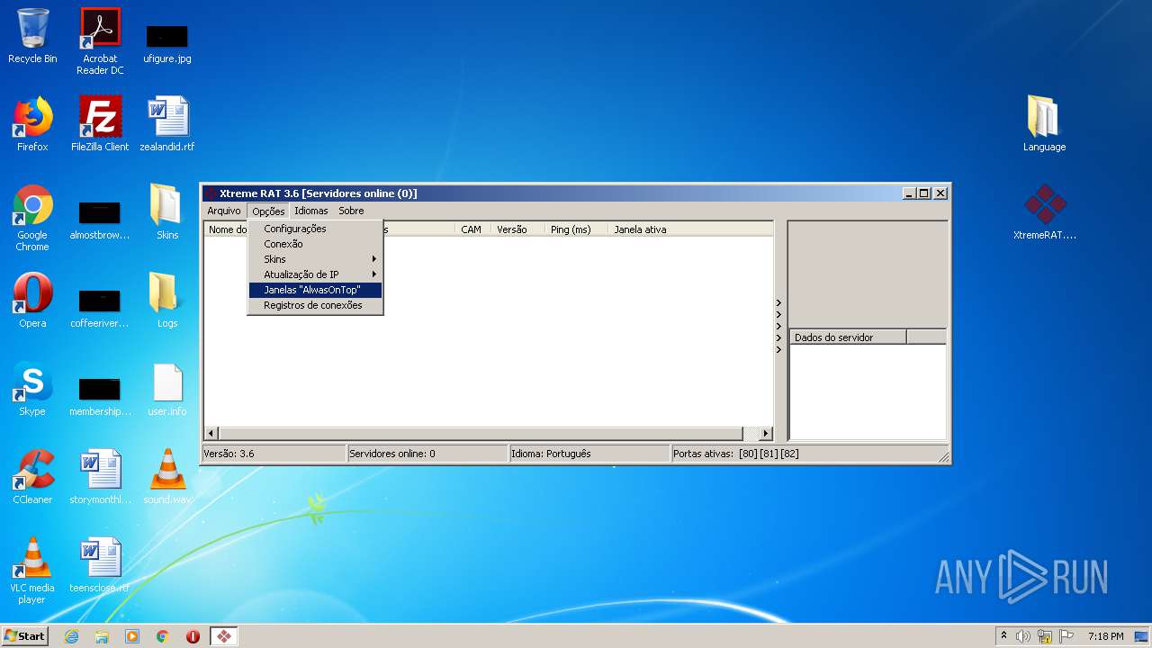Select the sound.wav file icon
Screen dimensions: 1152x648
[167, 477]
